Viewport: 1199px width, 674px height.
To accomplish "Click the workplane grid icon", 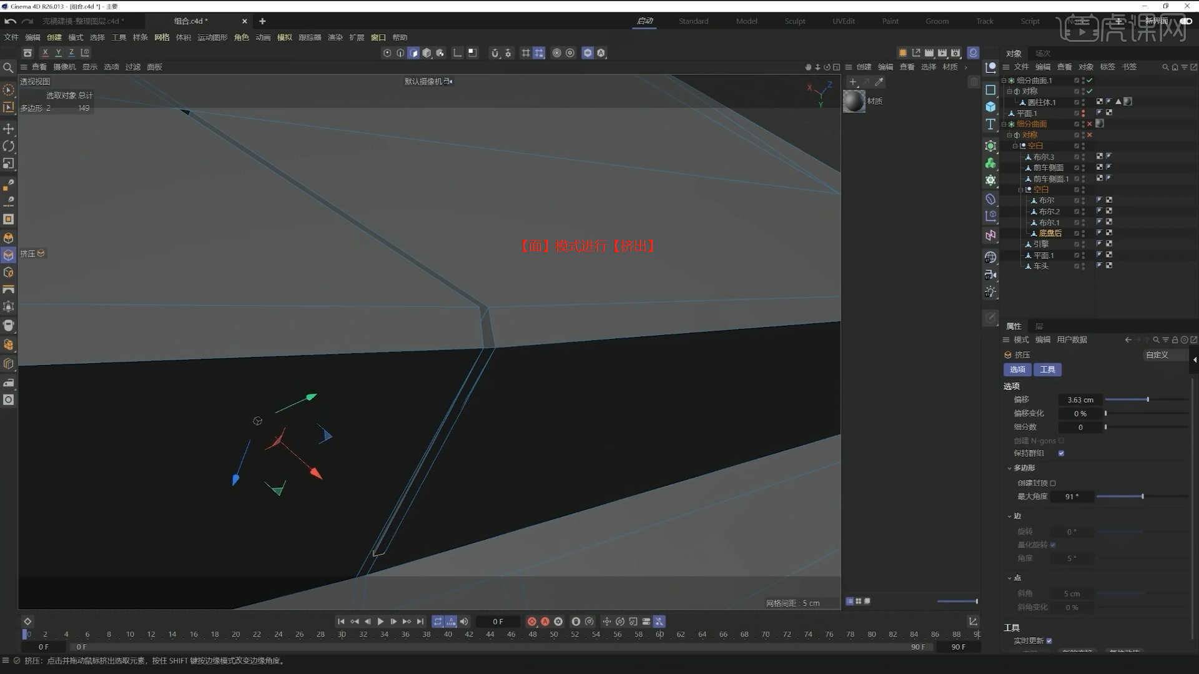I will click(526, 53).
